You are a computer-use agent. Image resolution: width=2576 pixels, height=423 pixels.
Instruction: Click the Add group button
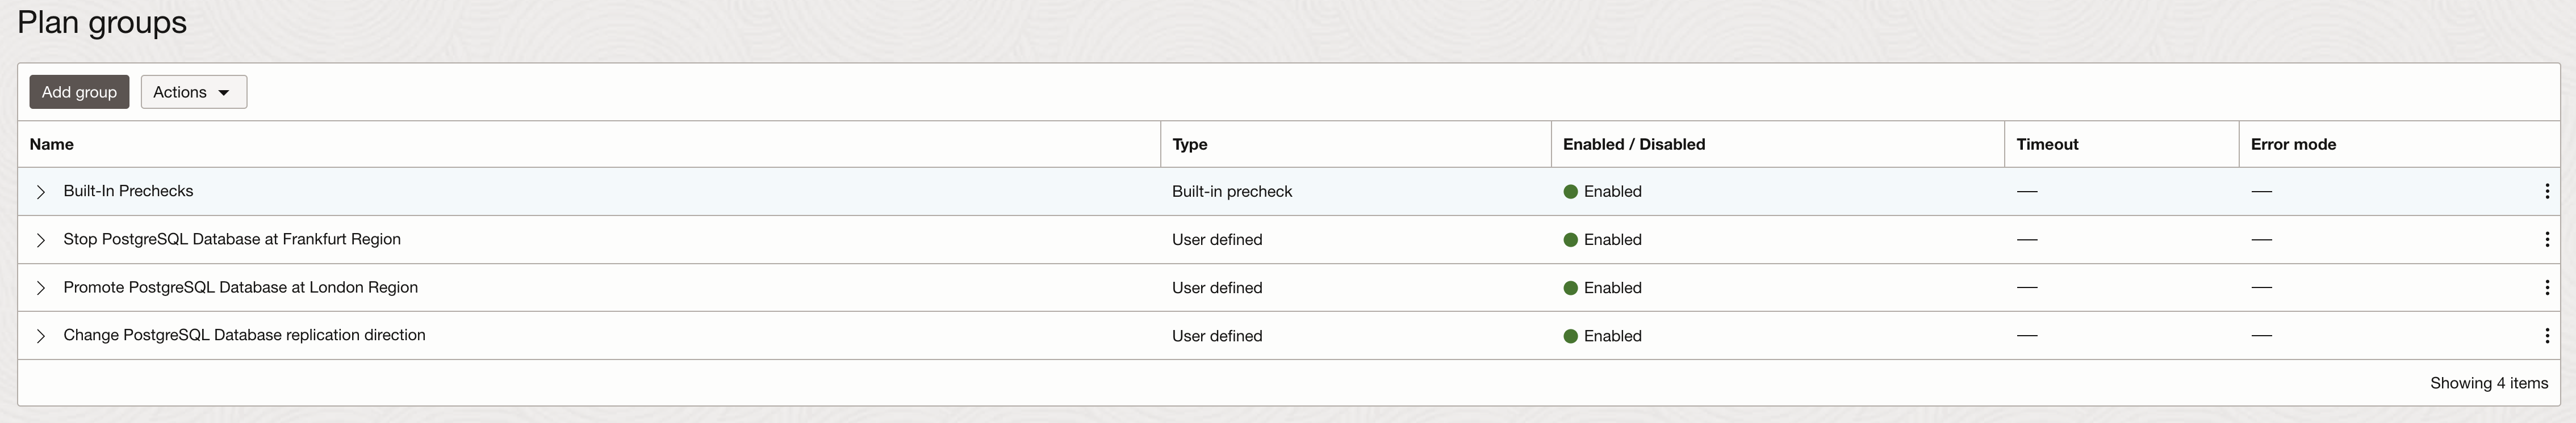(x=79, y=92)
